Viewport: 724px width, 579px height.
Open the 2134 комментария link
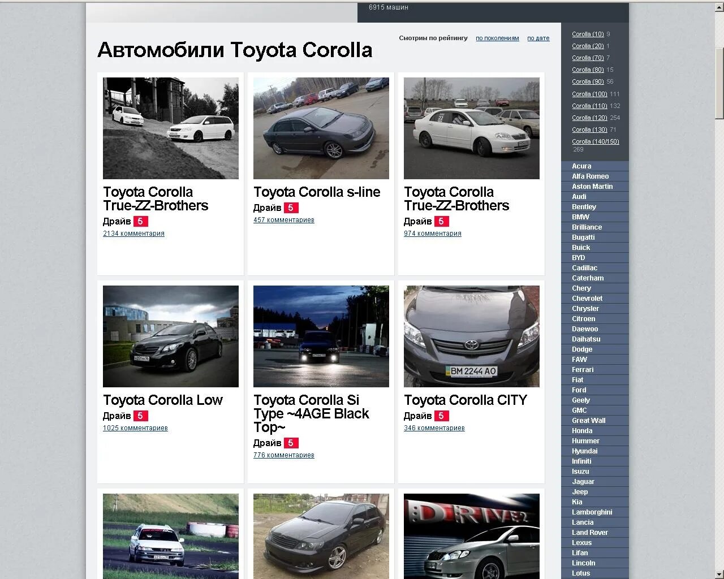133,234
